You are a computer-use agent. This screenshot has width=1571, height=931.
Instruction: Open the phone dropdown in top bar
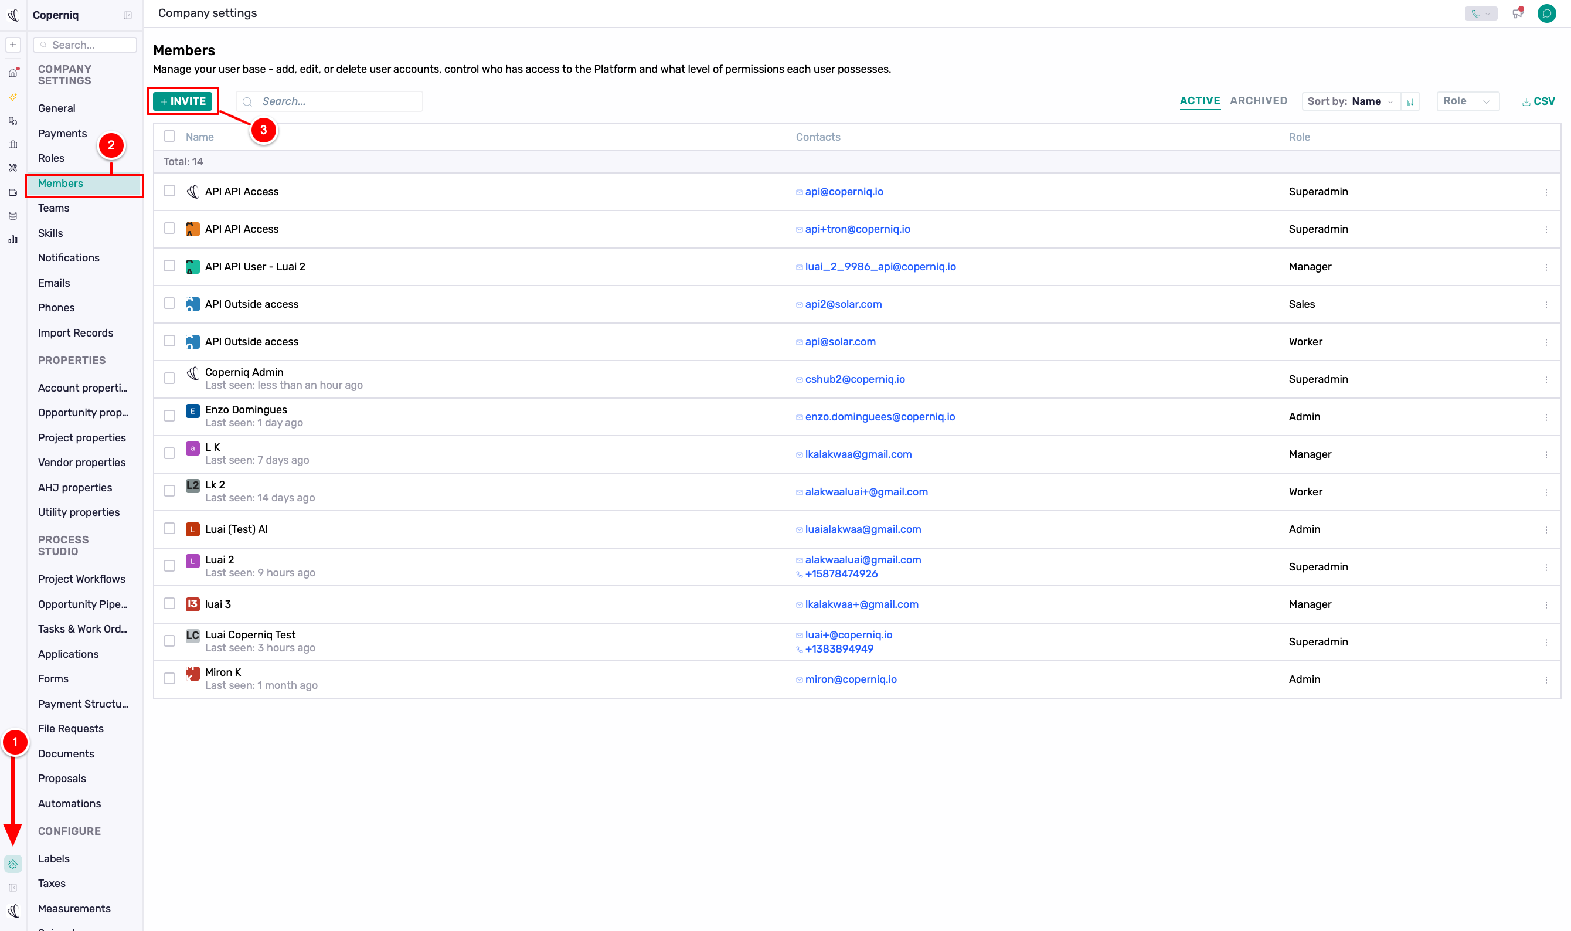click(x=1481, y=13)
